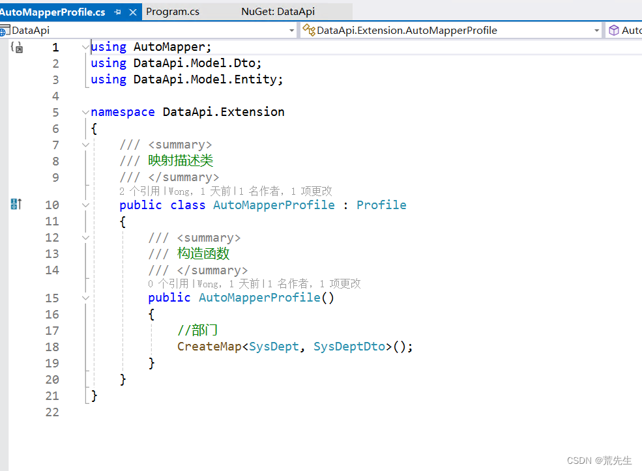Image resolution: width=642 pixels, height=471 pixels.
Task: Click the comment "映射描述类"
Action: click(x=181, y=160)
